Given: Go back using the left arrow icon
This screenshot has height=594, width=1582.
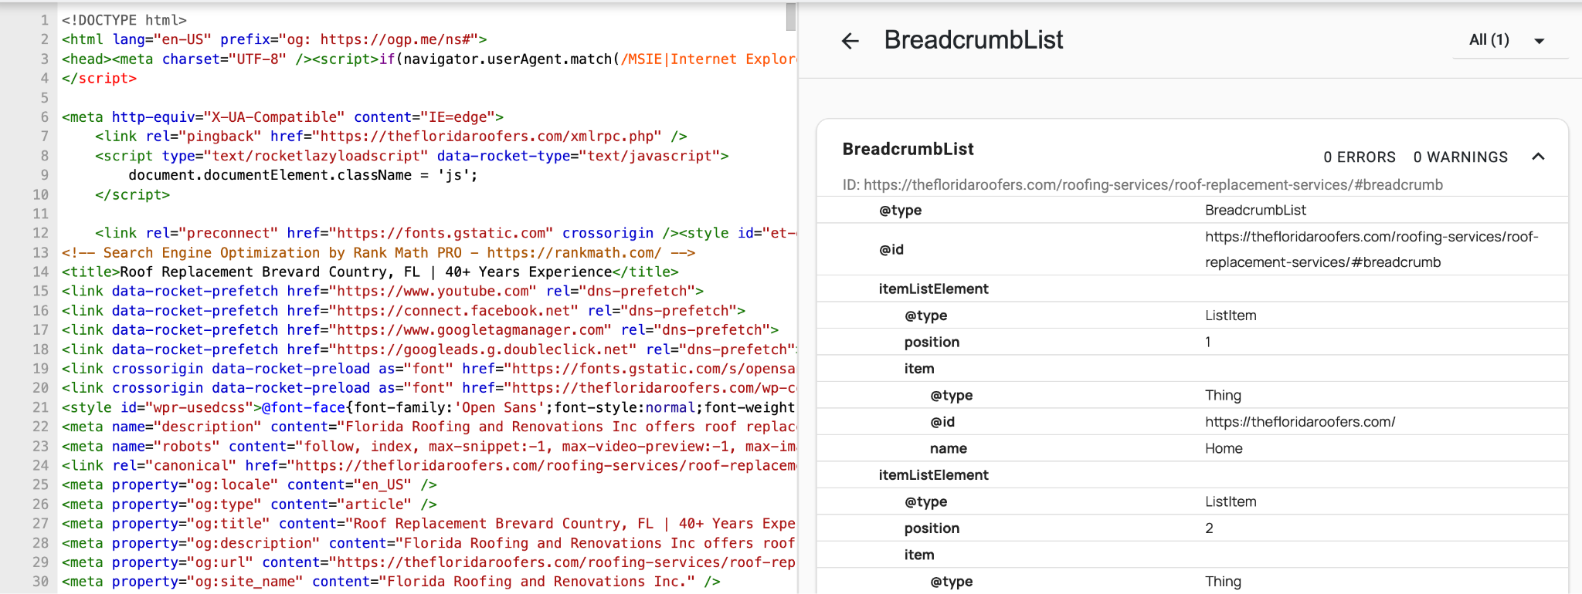Looking at the screenshot, I should (x=850, y=41).
